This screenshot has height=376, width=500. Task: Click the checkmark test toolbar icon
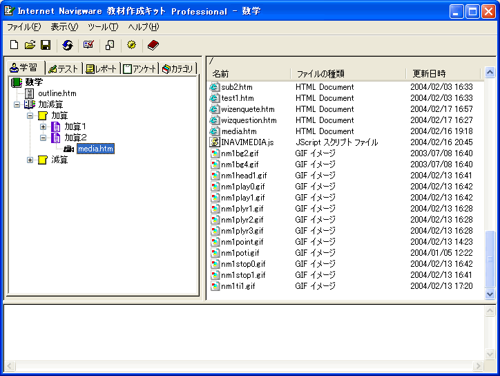[88, 45]
